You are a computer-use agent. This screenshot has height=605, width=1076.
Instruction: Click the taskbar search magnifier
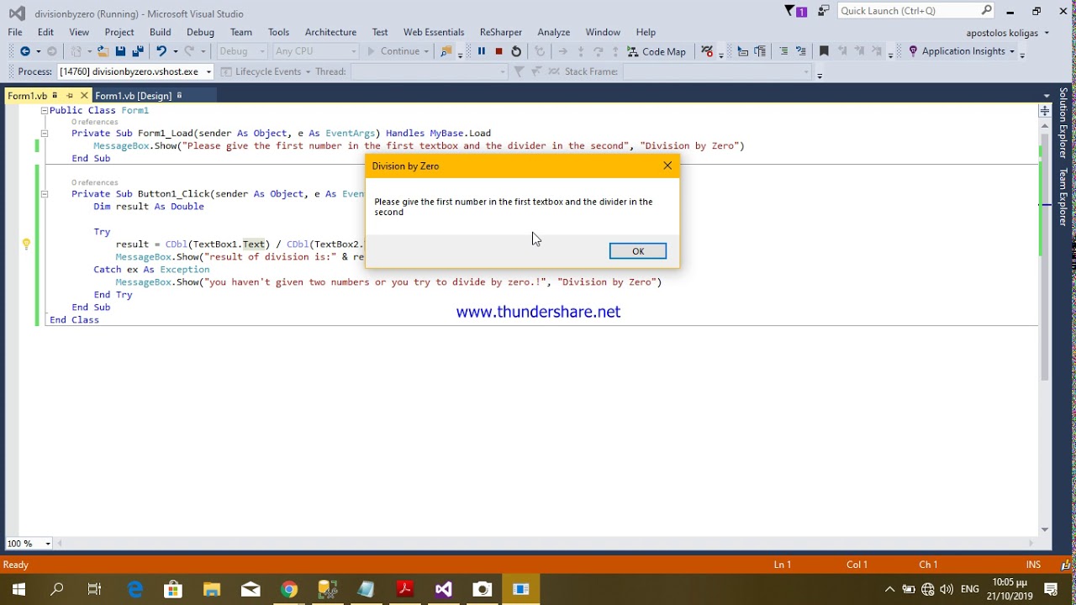57,589
